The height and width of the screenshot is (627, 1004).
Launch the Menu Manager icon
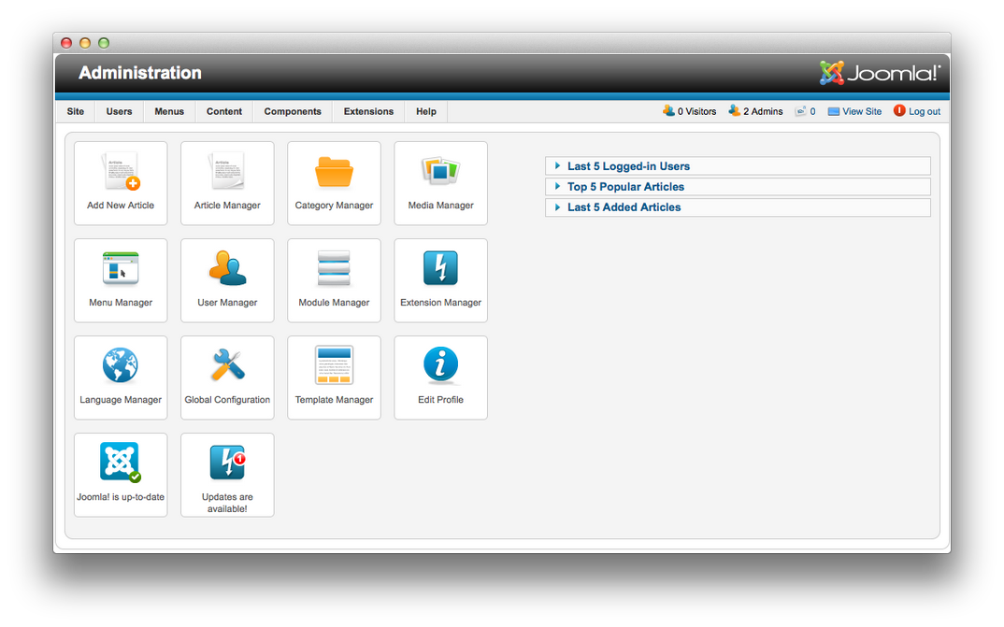pyautogui.click(x=121, y=269)
